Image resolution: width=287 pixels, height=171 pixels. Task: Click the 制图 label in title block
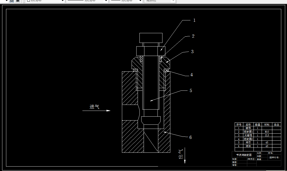click(234, 159)
